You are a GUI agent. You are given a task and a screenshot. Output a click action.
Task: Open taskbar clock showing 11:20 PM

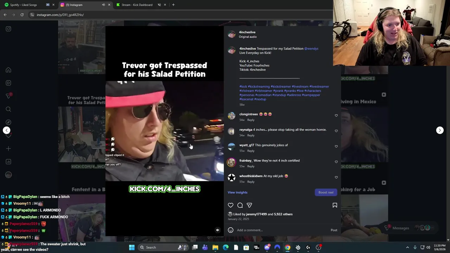[439, 247]
